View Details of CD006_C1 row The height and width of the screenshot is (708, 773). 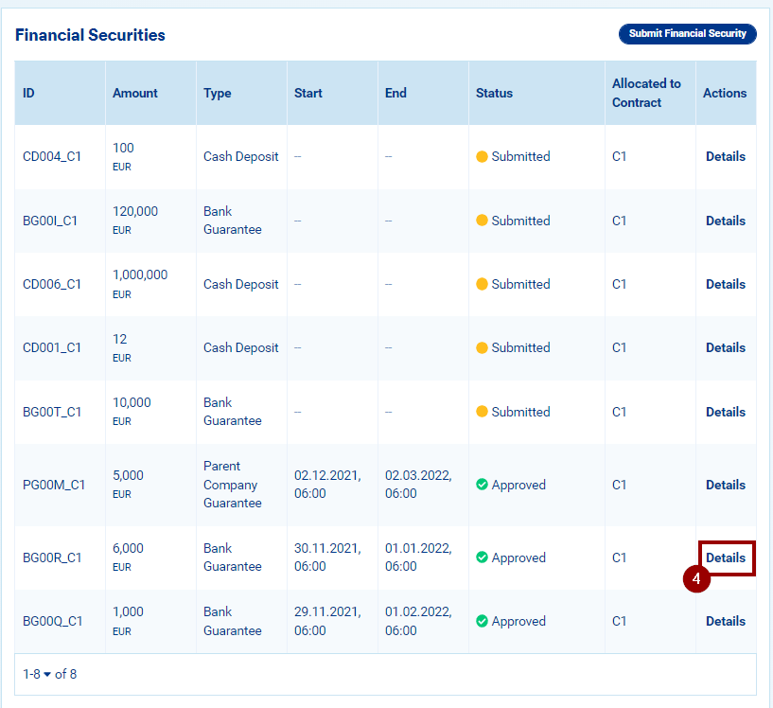point(725,284)
